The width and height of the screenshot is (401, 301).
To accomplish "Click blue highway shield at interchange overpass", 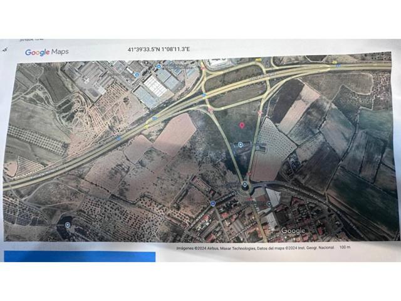I will (204, 95).
